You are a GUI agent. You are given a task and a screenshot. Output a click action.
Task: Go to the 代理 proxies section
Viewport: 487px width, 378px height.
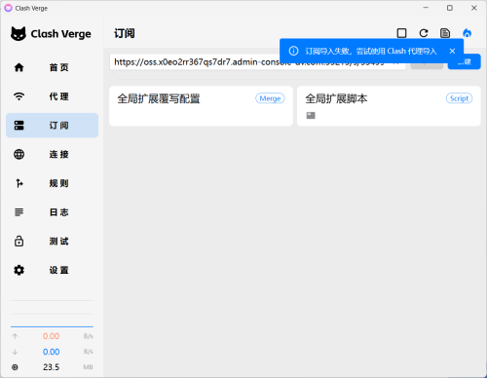(52, 96)
